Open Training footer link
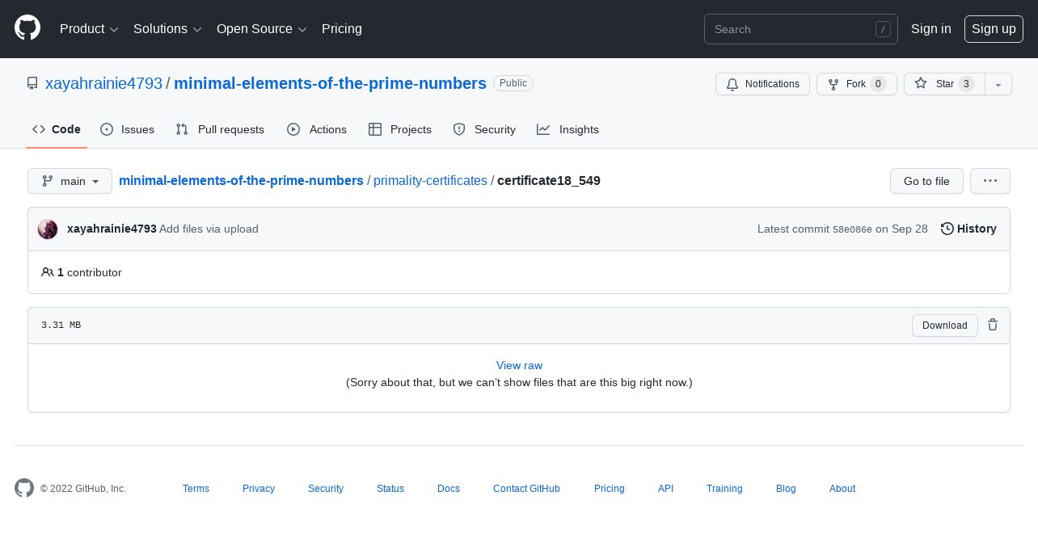Image resolution: width=1038 pixels, height=538 pixels. pos(724,489)
